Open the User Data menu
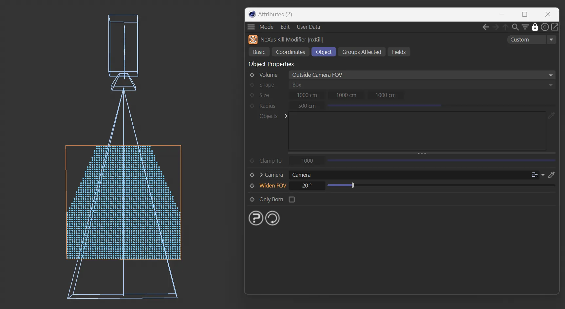The width and height of the screenshot is (565, 309). point(308,27)
